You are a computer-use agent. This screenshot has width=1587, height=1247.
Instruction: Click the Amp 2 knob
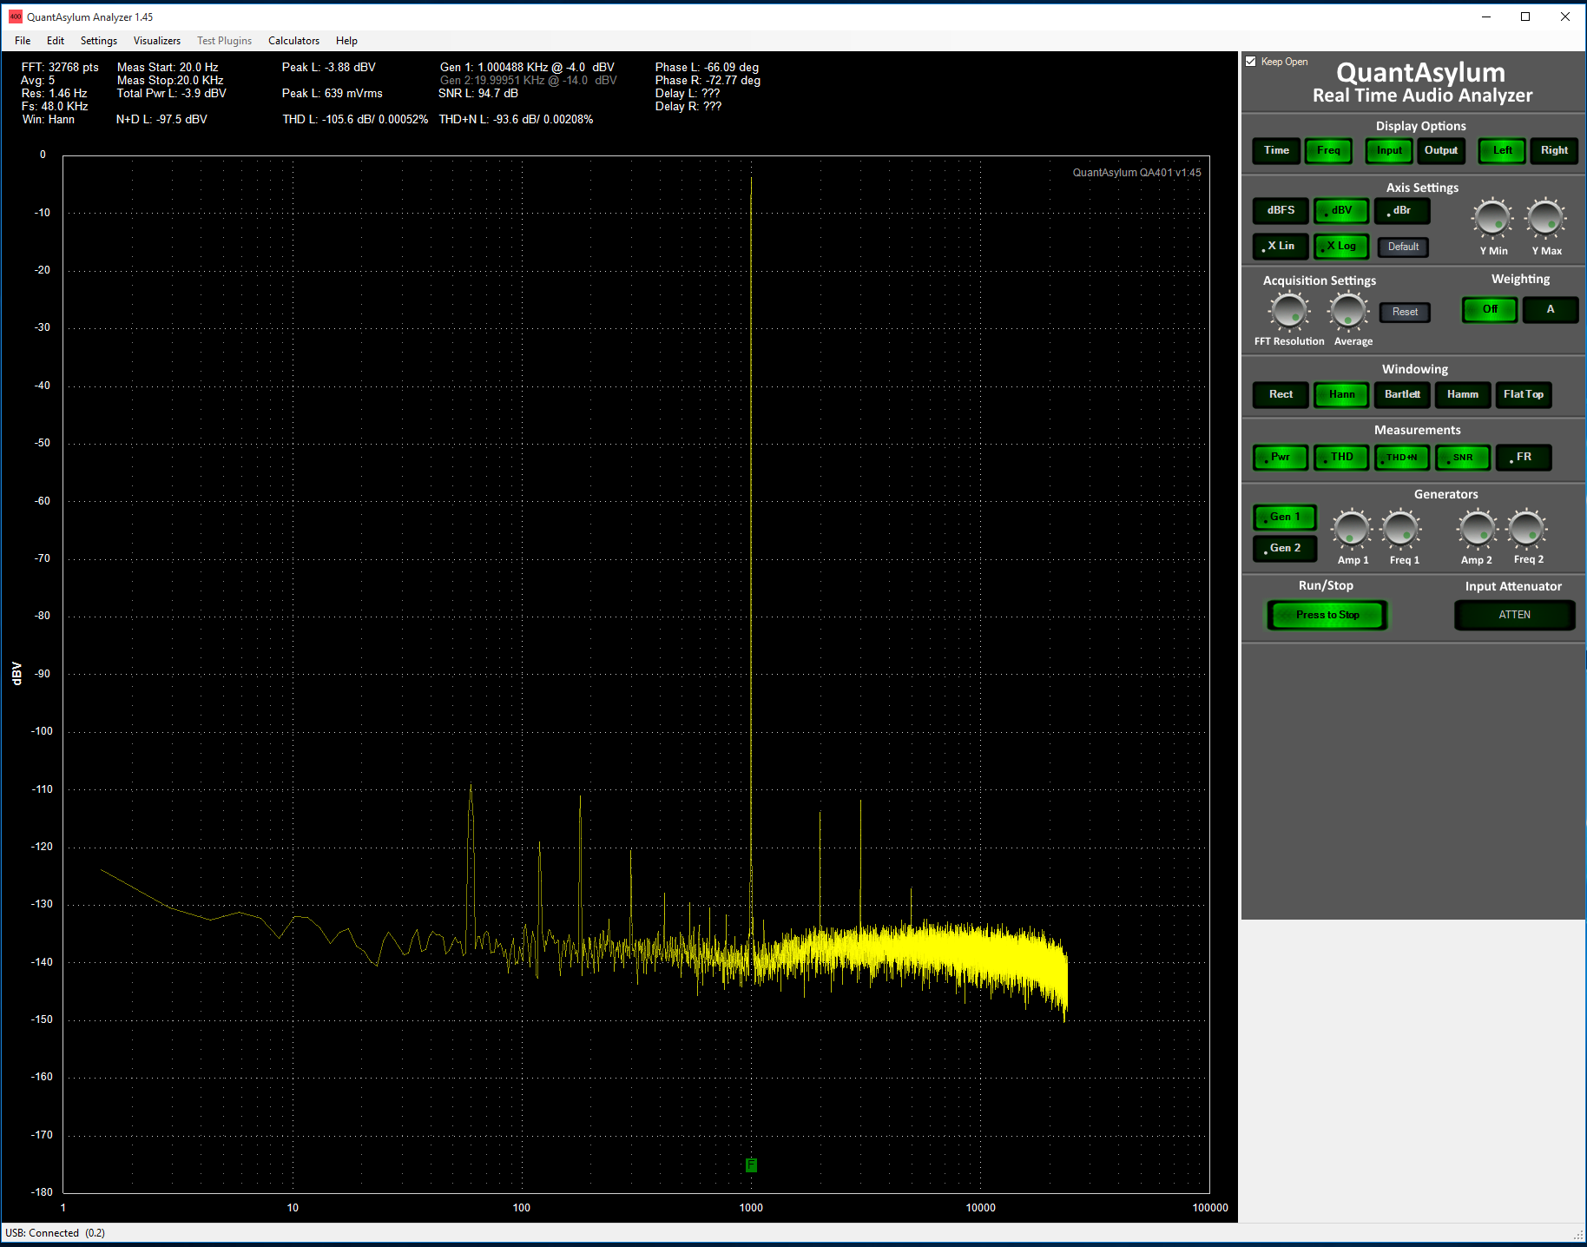(x=1477, y=530)
